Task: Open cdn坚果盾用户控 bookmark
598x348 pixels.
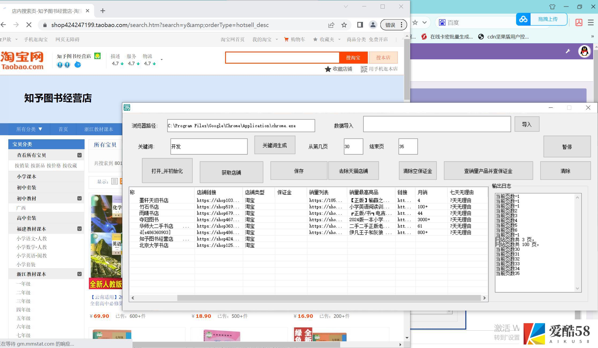Action: 504,37
